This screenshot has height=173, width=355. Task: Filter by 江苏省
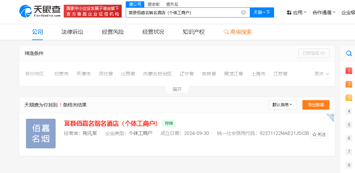pos(280,74)
